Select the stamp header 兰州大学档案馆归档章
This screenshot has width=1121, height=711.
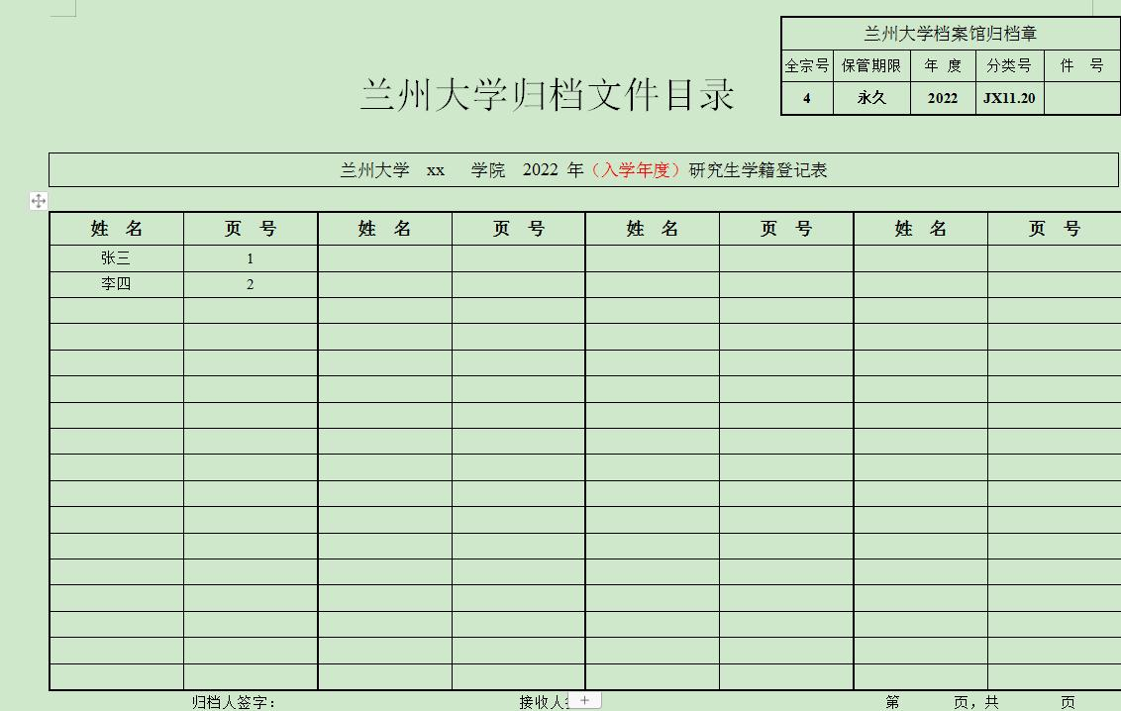950,34
